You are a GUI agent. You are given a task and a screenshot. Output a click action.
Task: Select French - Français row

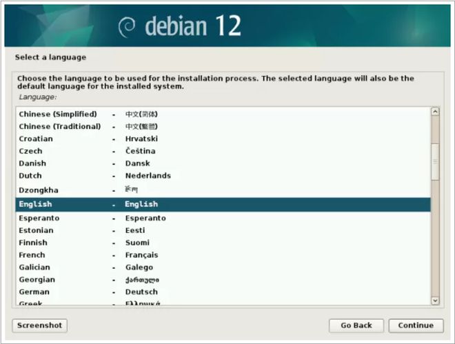(x=223, y=255)
